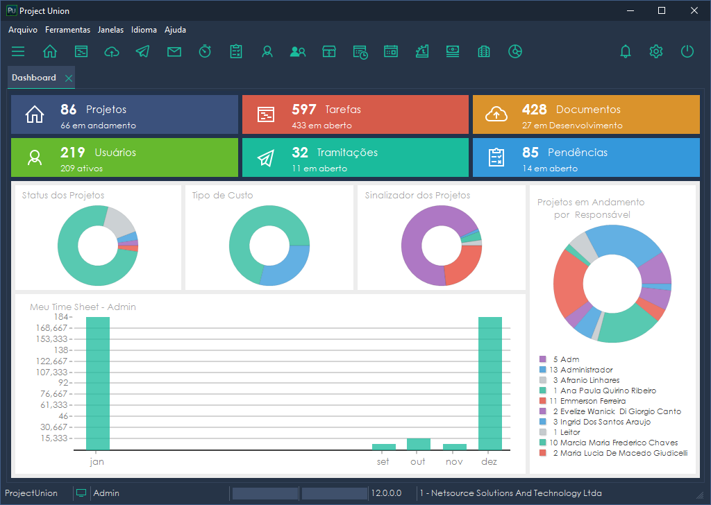
Task: Click the stopwatch timer icon
Action: tap(205, 51)
